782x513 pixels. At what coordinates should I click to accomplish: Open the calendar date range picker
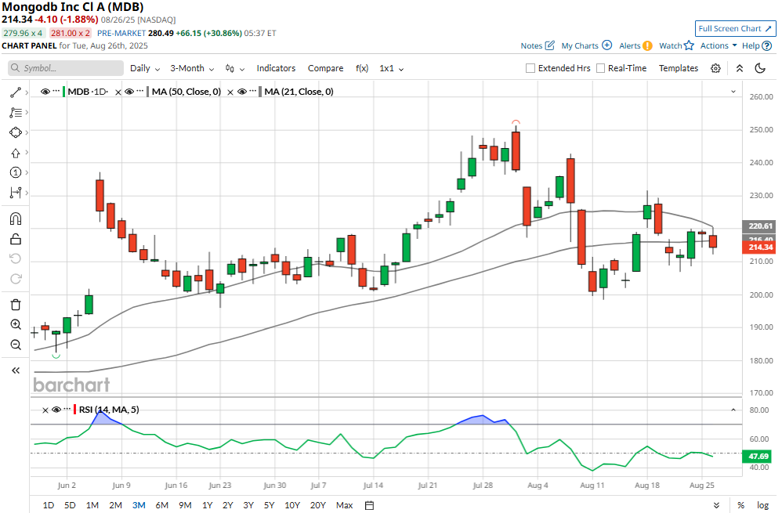tap(369, 505)
